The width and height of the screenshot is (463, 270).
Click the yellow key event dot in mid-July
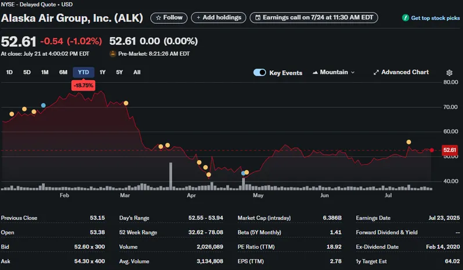(x=408, y=142)
